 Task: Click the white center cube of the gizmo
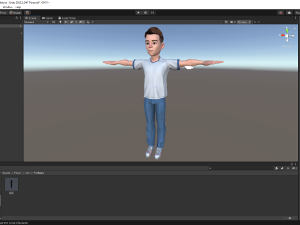pyautogui.click(x=287, y=36)
